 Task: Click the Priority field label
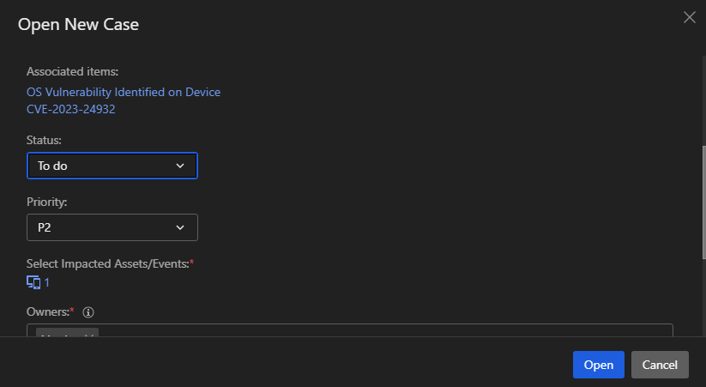click(47, 202)
